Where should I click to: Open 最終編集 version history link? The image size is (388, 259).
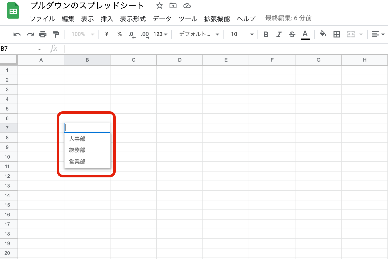coord(288,18)
